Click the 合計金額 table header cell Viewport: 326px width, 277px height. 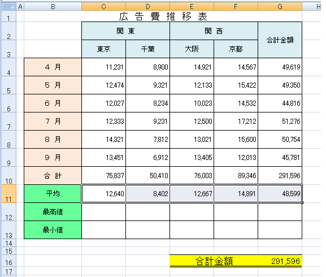[280, 40]
